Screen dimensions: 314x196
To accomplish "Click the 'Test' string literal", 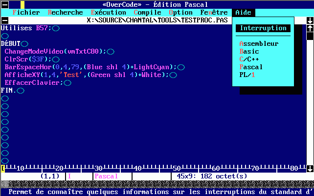I will point(71,75).
